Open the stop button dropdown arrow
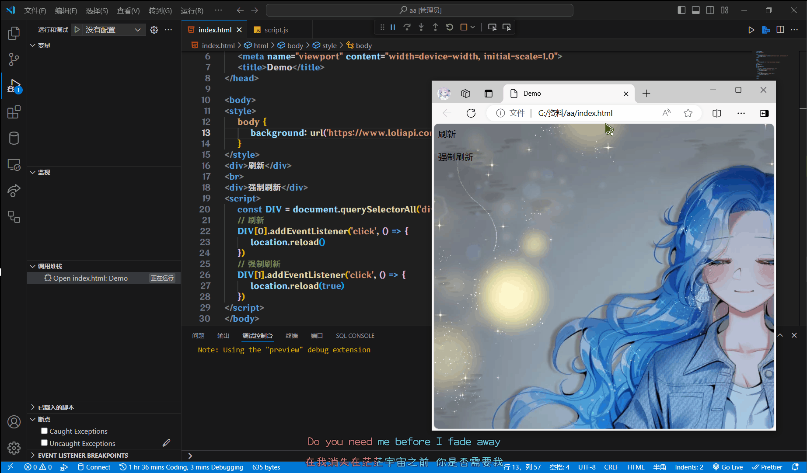Screen dimensions: 807x473 pyautogui.click(x=473, y=27)
